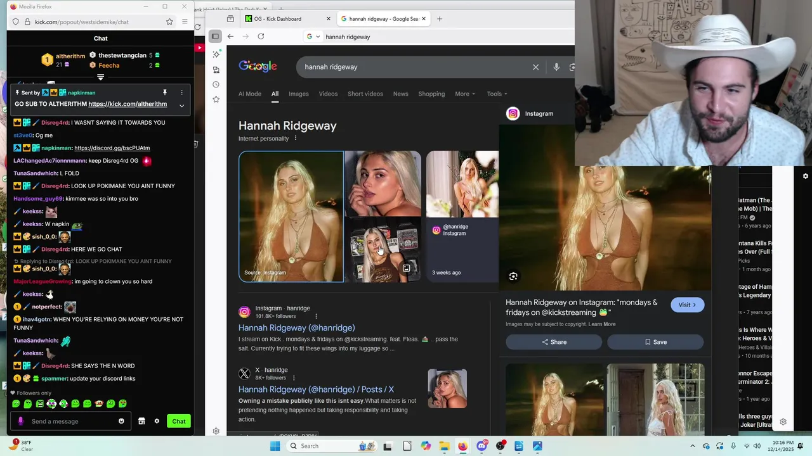The image size is (812, 456).
Task: Click the Share button in image panel
Action: [x=554, y=342]
